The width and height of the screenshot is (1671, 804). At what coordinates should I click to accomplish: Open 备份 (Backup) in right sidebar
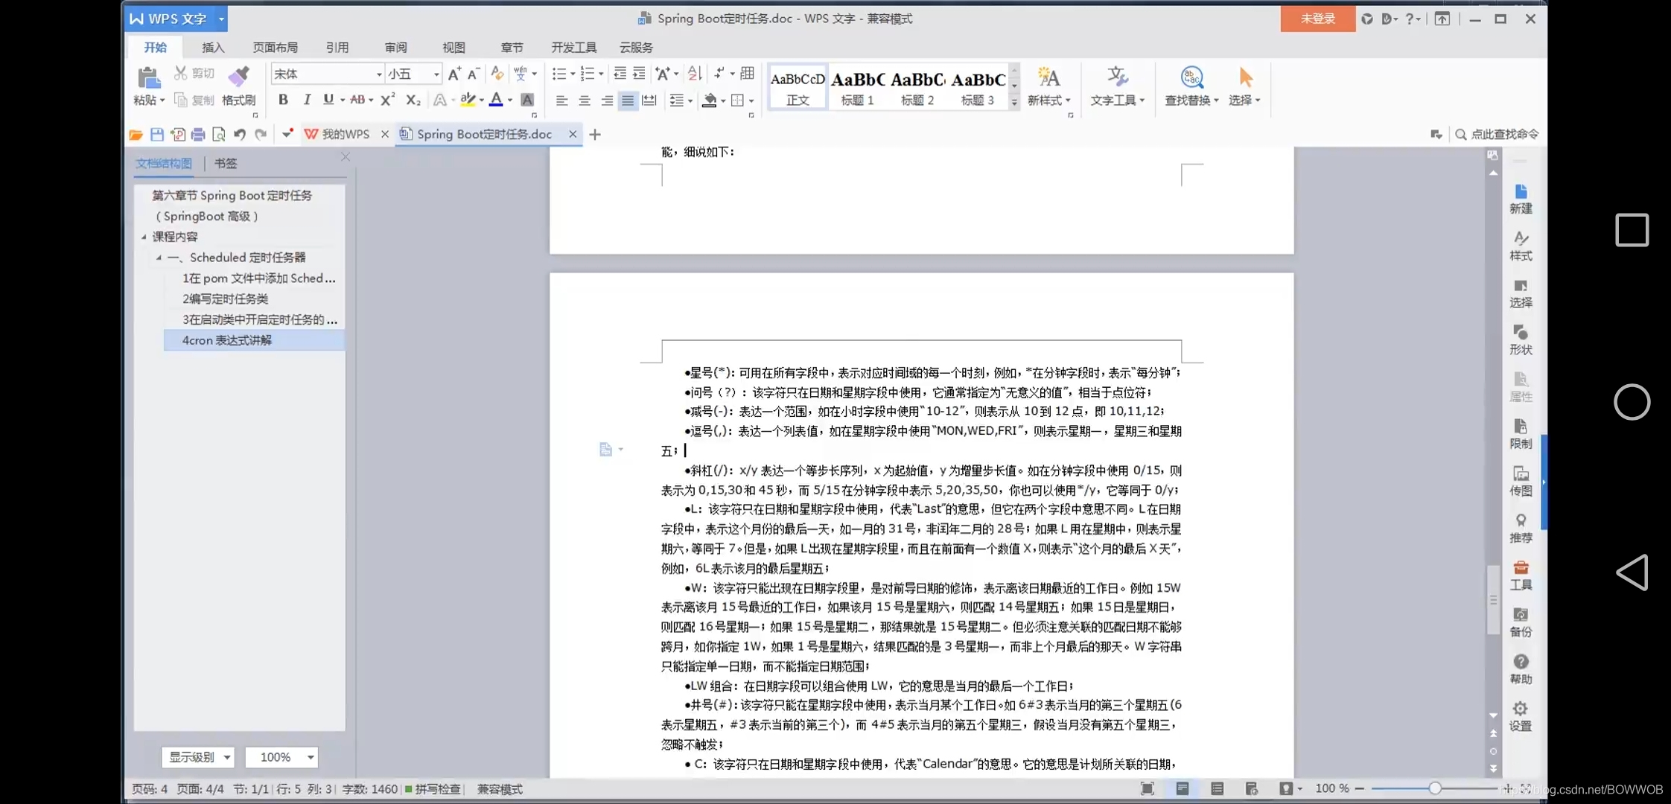pos(1521,622)
